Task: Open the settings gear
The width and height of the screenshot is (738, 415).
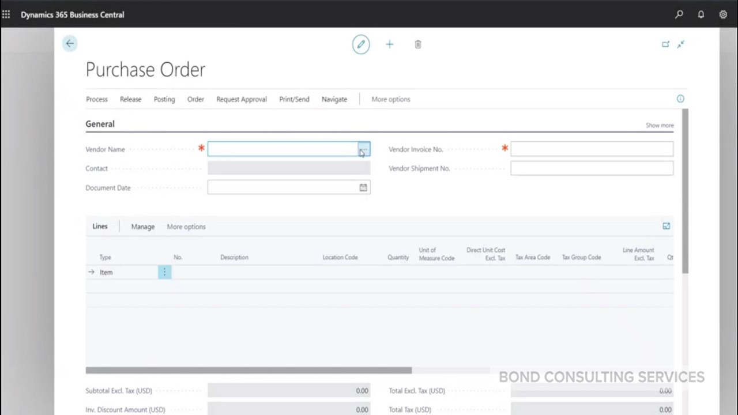Action: 723,14
